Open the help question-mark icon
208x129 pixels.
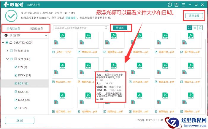point(170,5)
